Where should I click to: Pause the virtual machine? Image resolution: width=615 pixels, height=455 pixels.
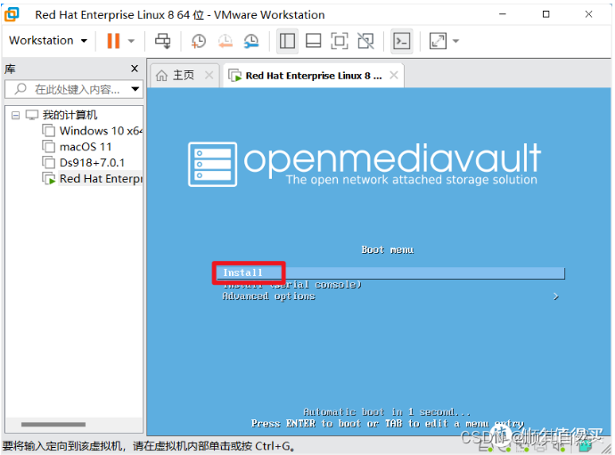point(113,41)
